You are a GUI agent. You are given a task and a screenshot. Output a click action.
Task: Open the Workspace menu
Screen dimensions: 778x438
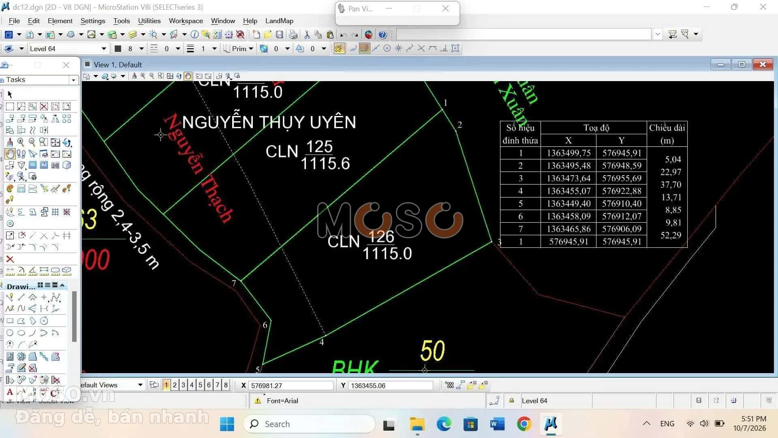click(186, 21)
